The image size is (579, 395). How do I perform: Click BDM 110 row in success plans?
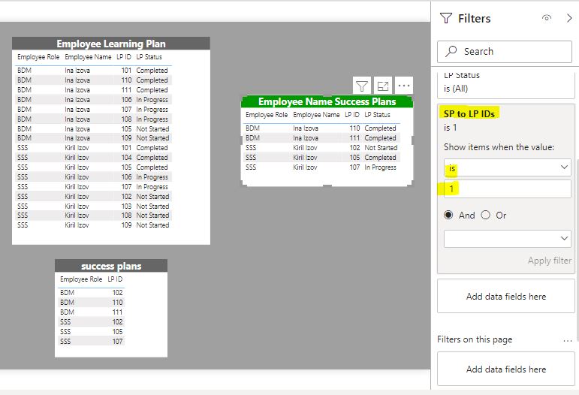91,303
